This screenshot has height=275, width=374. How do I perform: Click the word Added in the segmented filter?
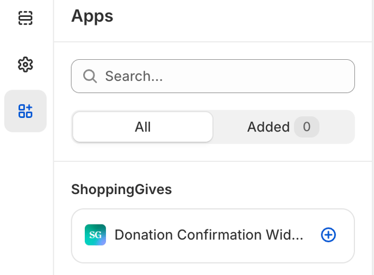point(269,127)
